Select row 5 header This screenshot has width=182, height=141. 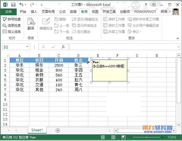[x=5, y=80]
